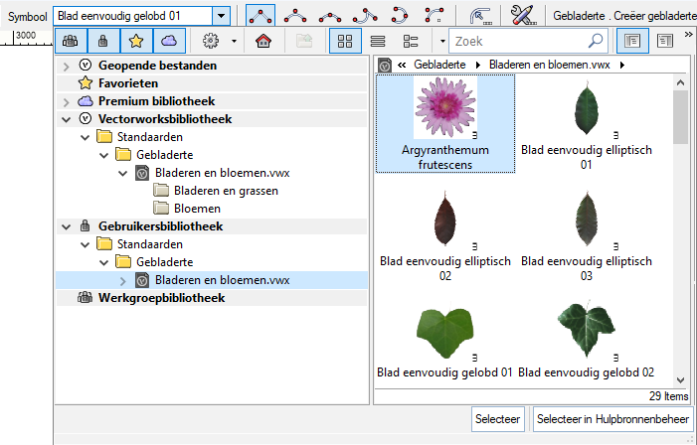Open the Bladeren en grassen folder
Screen dimensions: 697x445
pos(226,191)
